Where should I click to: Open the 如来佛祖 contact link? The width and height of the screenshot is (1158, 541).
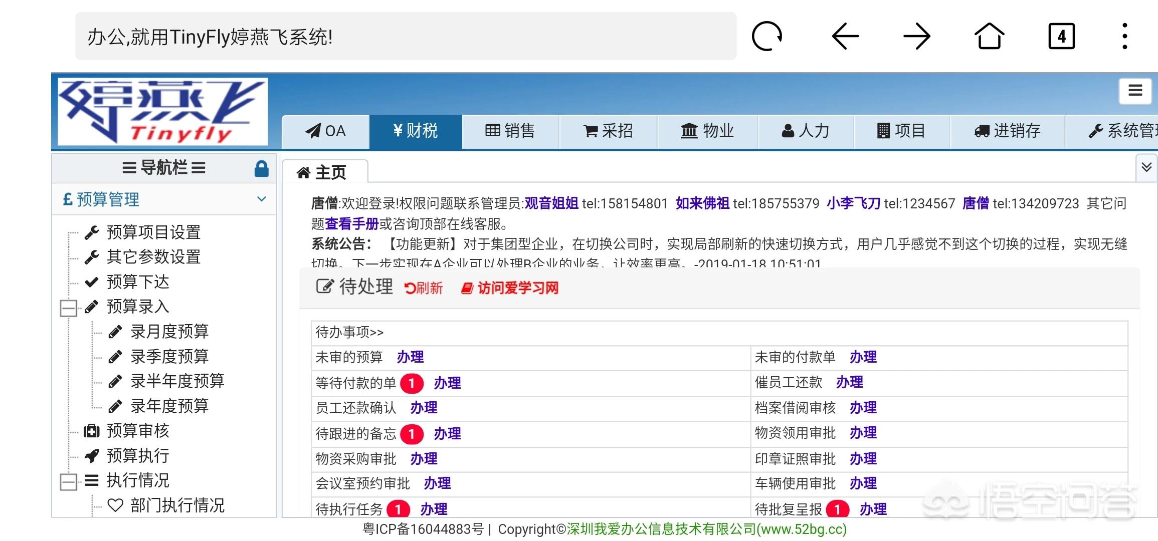702,203
